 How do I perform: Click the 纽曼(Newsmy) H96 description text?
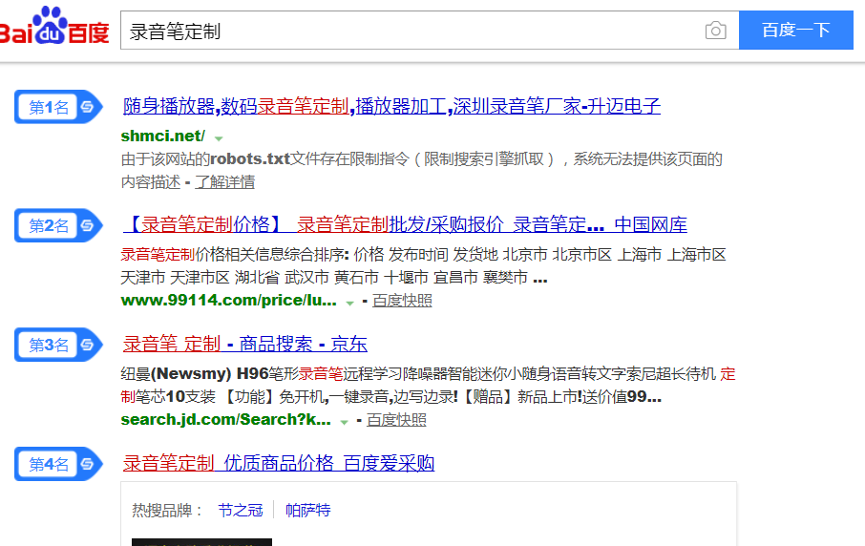428,385
